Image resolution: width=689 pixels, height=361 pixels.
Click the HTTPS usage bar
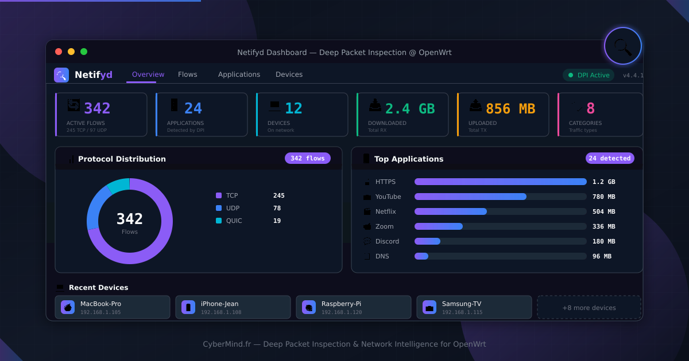click(x=500, y=182)
